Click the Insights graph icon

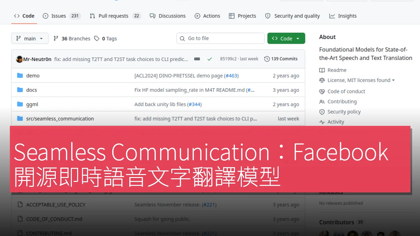coord(332,16)
